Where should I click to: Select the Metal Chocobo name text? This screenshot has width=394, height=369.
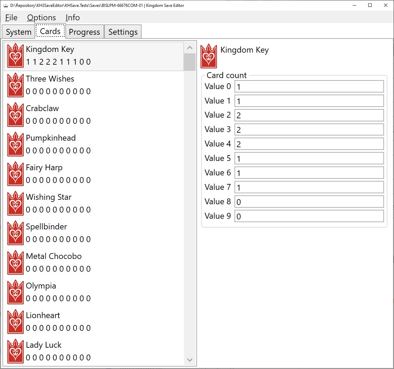click(x=54, y=256)
